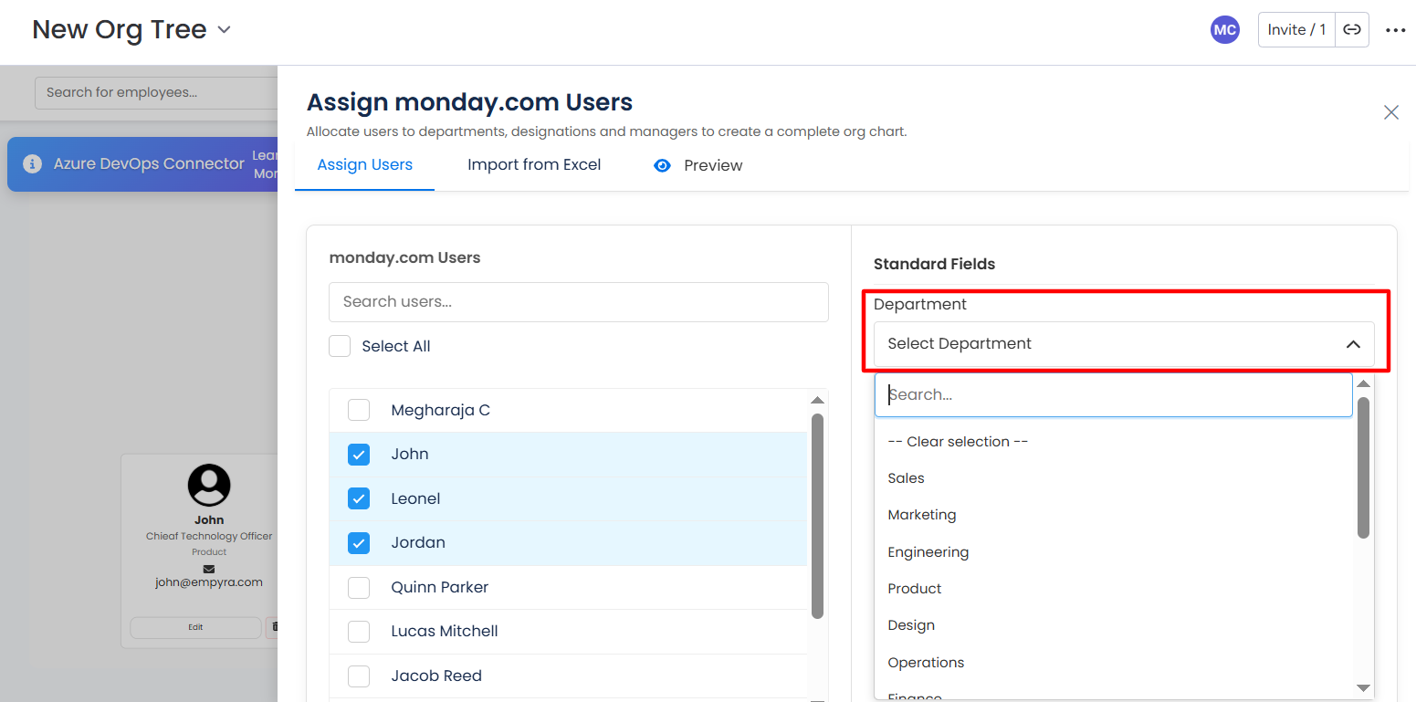The image size is (1416, 702).
Task: Uncheck the John user checkbox
Action: (x=359, y=455)
